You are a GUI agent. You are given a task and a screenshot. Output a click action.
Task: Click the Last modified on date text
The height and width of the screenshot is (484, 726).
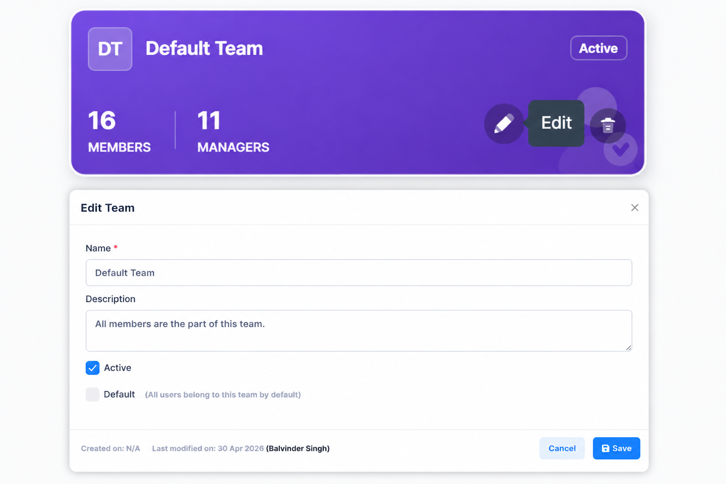[x=208, y=449]
